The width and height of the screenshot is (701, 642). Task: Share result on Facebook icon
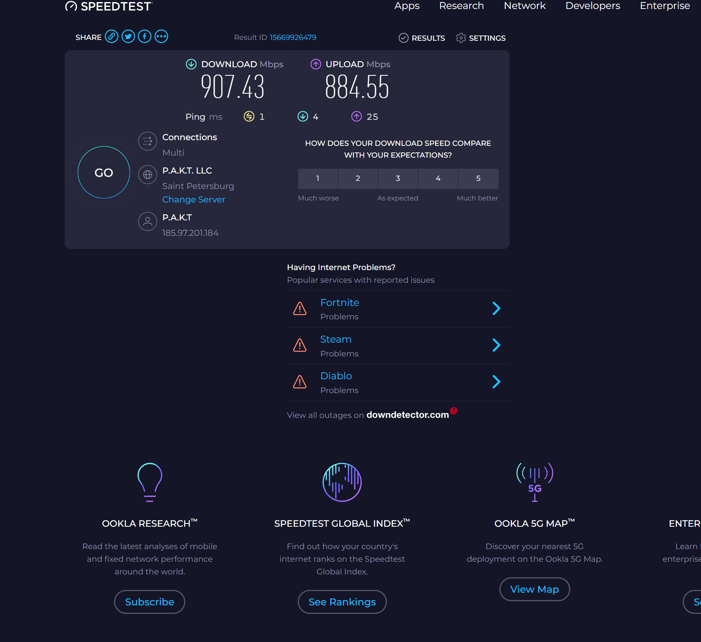[145, 37]
